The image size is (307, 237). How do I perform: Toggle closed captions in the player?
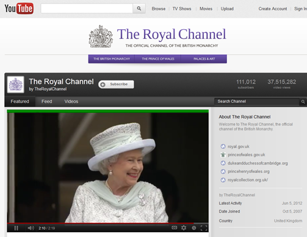click(x=175, y=228)
